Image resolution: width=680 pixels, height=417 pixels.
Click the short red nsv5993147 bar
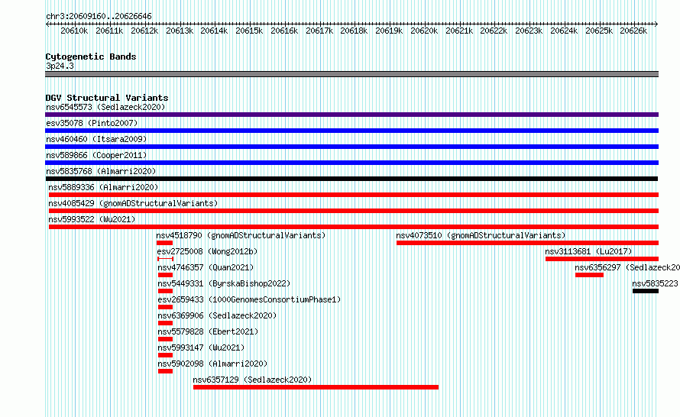click(x=165, y=355)
